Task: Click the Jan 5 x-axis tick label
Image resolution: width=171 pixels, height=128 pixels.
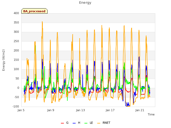Action: [21, 110]
